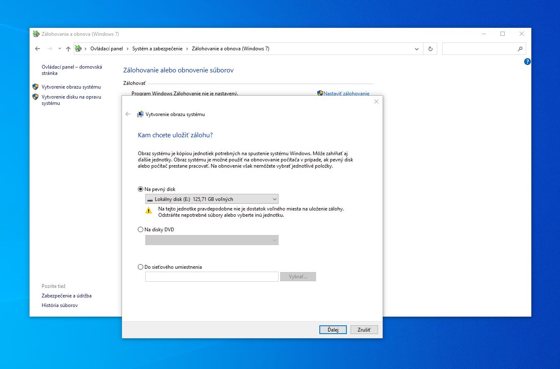Refresh the Control Panel address bar
560x369 pixels.
(430, 49)
